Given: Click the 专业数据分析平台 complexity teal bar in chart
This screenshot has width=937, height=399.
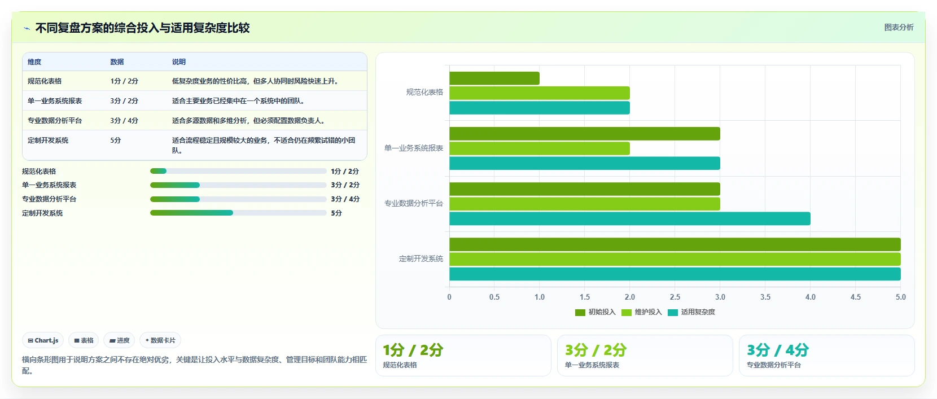Looking at the screenshot, I should pos(630,218).
